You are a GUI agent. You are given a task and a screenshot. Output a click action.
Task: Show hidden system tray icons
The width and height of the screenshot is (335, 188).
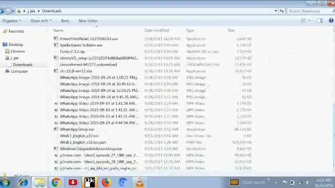[276, 183]
